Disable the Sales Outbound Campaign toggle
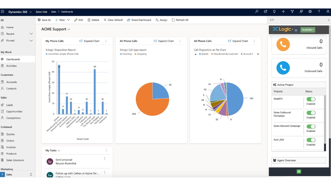Screen dimensions: 331x186 pos(311,113)
